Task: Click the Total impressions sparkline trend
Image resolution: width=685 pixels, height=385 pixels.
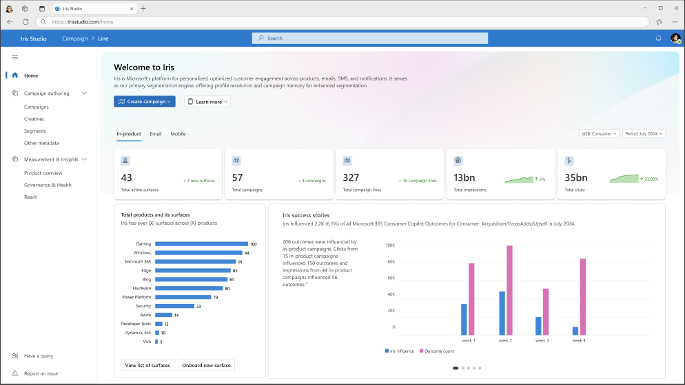Action: coord(519,179)
